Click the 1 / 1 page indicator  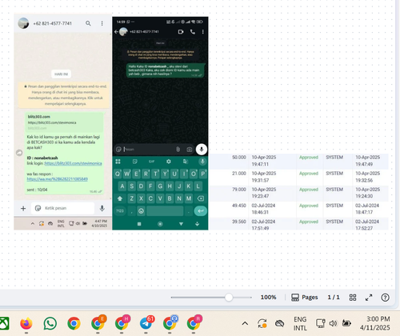334,297
